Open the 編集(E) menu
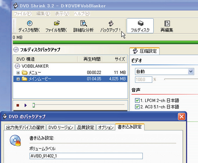This screenshot has height=163, width=198. pos(43,14)
